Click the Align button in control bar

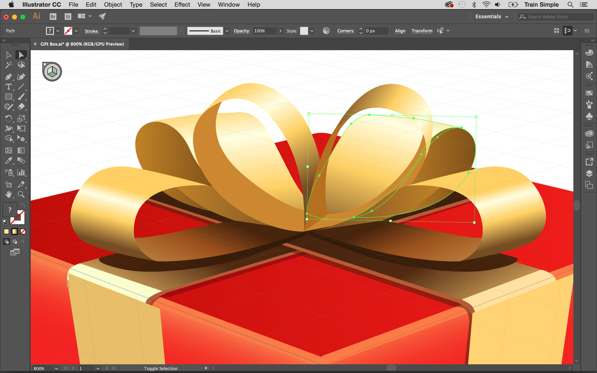(399, 30)
